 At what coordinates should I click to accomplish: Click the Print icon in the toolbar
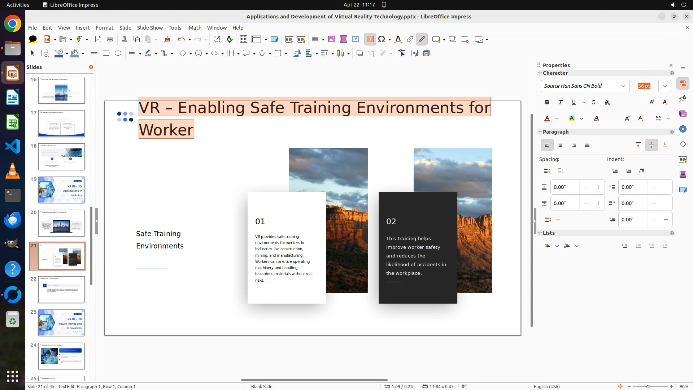tap(110, 39)
